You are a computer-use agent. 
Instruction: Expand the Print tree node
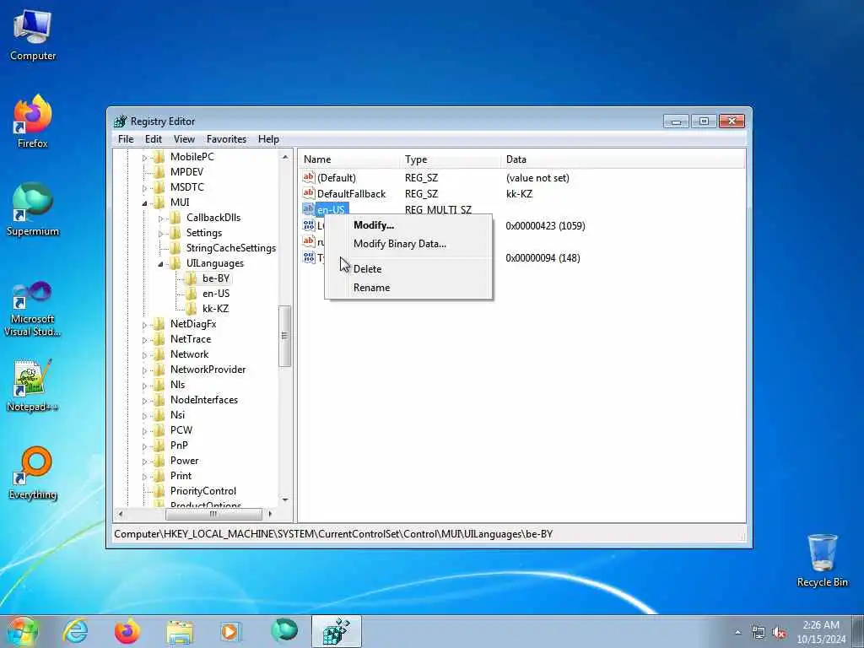145,476
